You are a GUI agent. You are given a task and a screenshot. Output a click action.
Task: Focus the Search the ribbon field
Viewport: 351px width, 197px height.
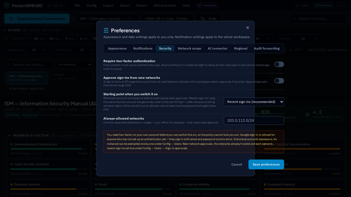(x=29, y=65)
